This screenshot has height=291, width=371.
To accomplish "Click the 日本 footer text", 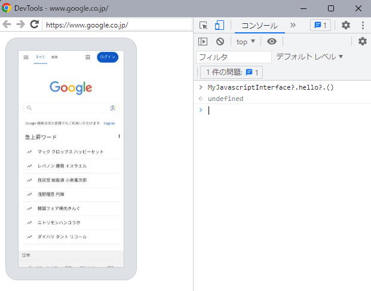I will [x=26, y=255].
